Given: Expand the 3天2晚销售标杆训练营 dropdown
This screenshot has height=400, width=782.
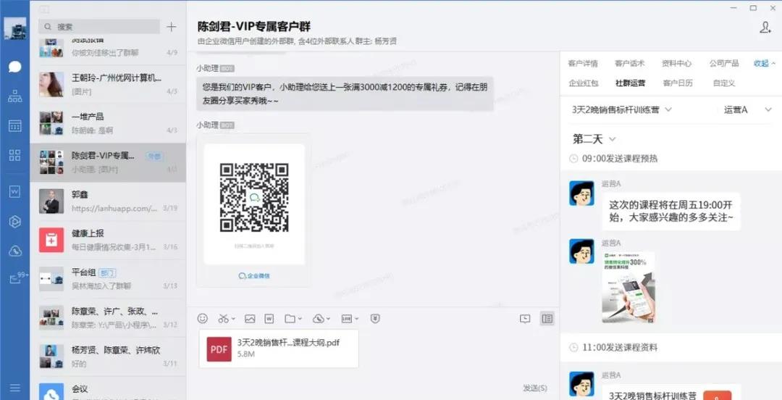Looking at the screenshot, I should pos(622,109).
